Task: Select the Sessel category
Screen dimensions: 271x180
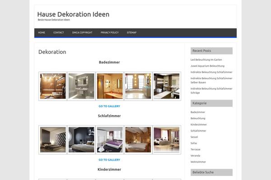Action: [x=194, y=137]
